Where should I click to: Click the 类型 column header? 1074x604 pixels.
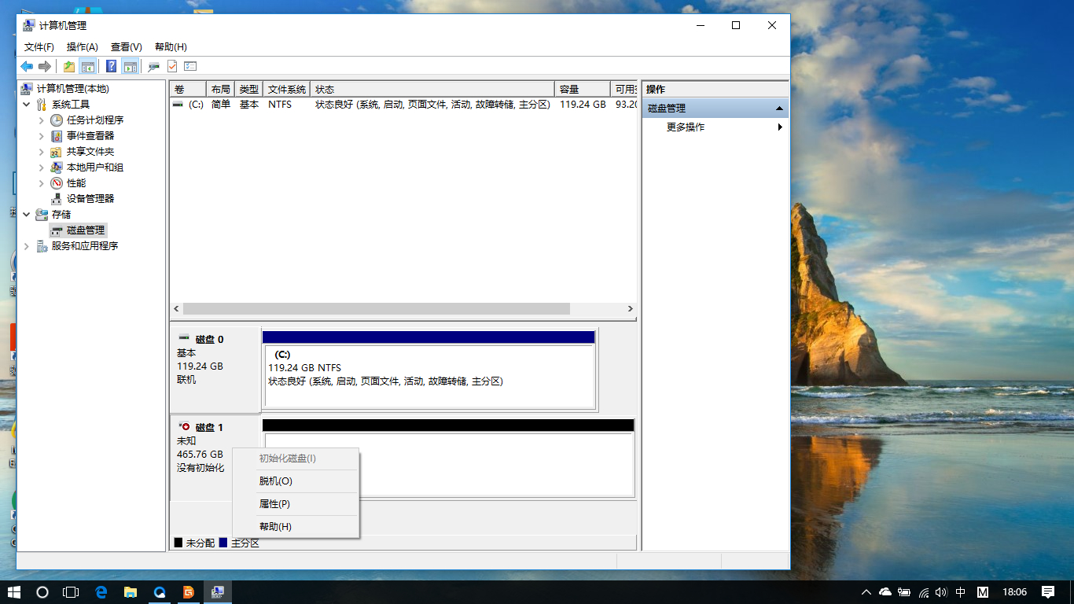249,90
